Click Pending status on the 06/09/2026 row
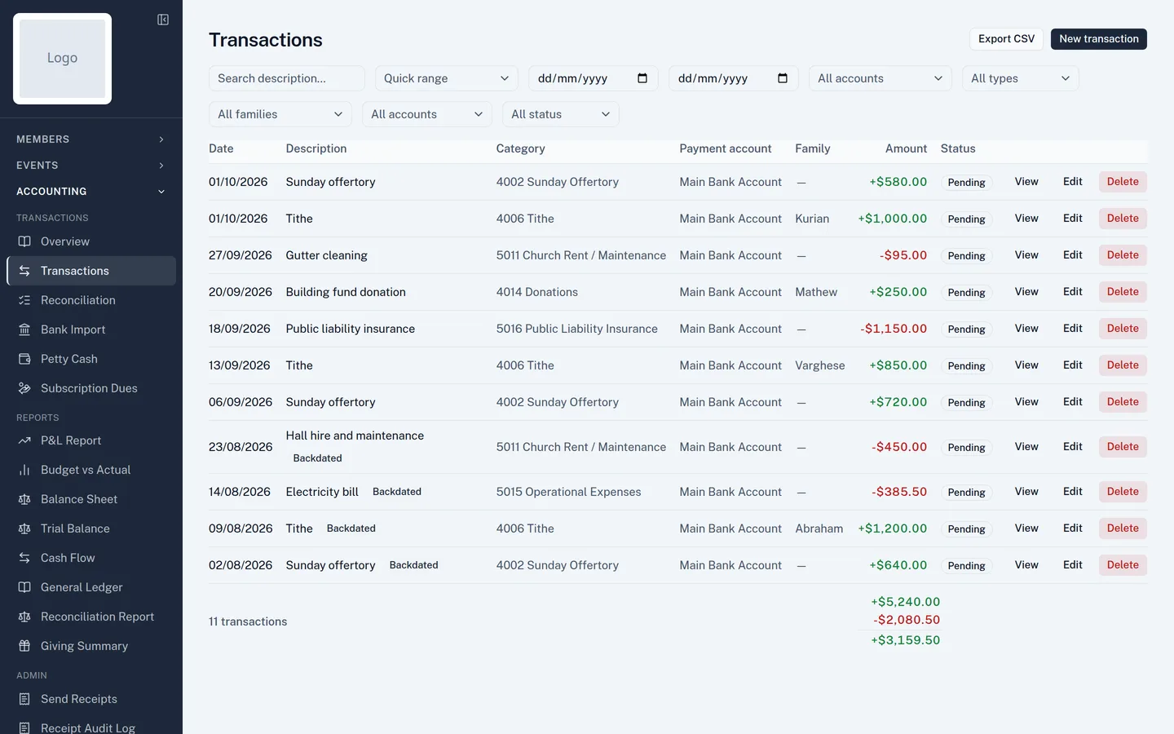The image size is (1174, 734). pos(966,402)
